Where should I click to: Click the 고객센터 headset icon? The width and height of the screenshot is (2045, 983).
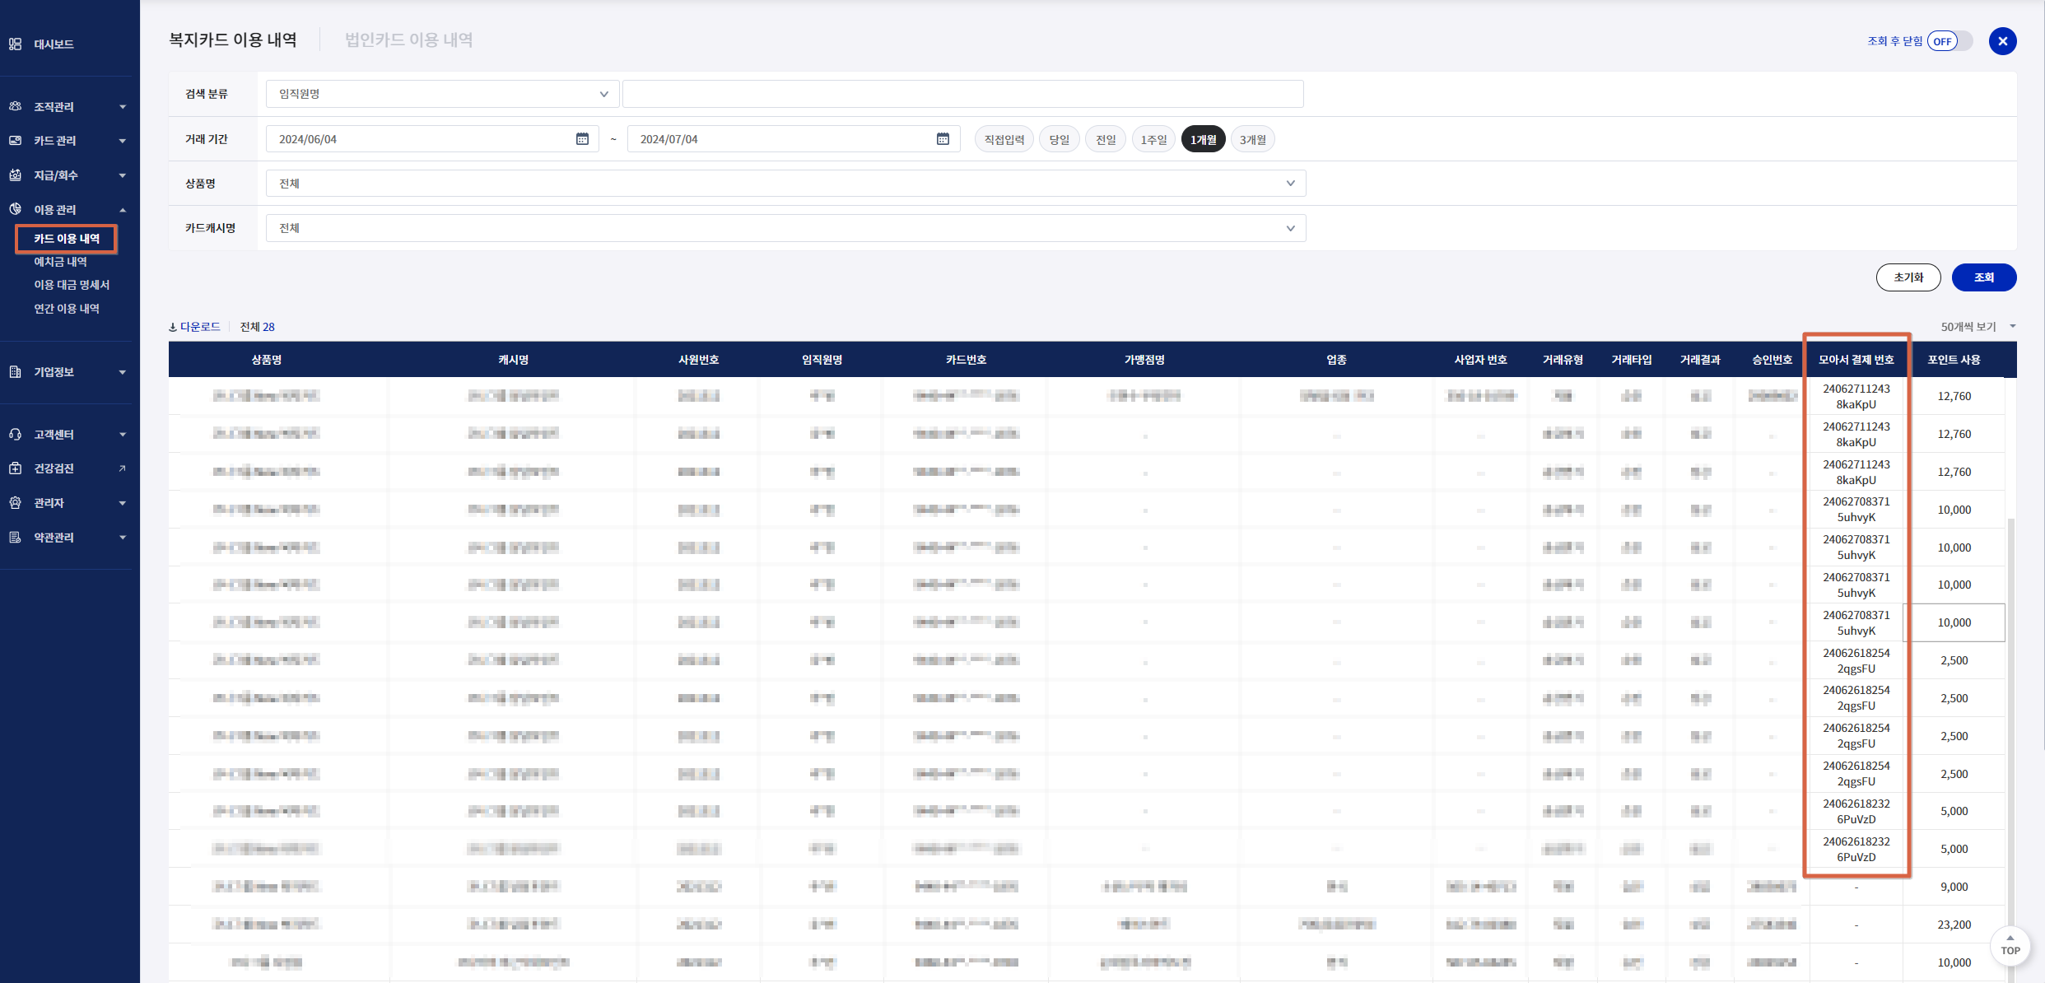15,435
